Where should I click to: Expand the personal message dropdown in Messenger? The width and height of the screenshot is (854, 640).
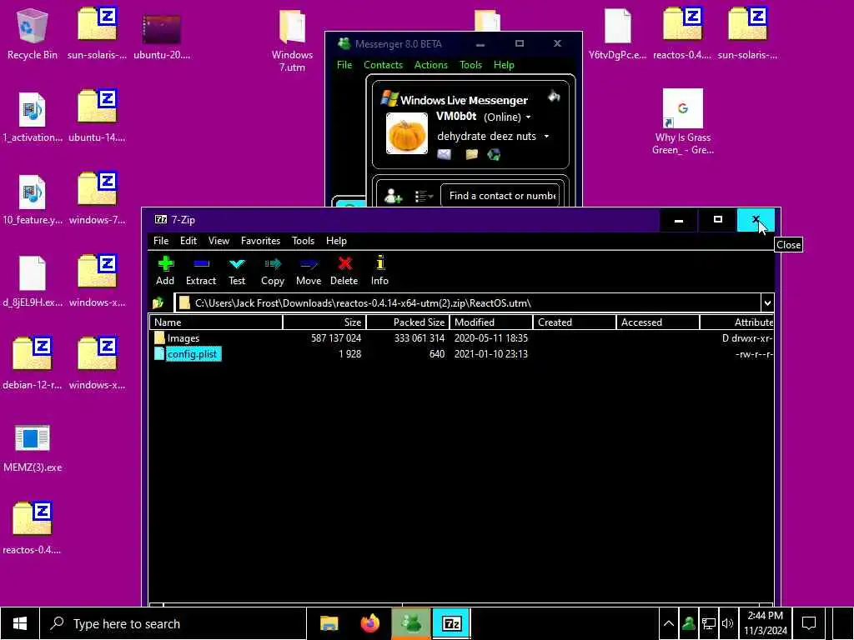point(546,136)
